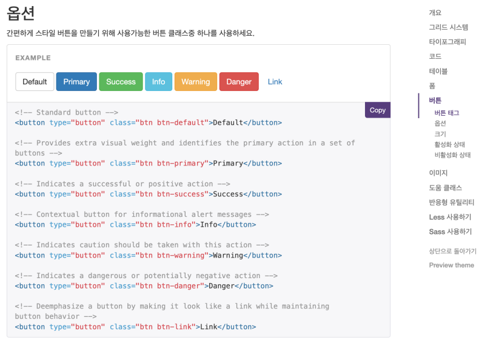
Task: Click the blue Primary button
Action: point(76,82)
